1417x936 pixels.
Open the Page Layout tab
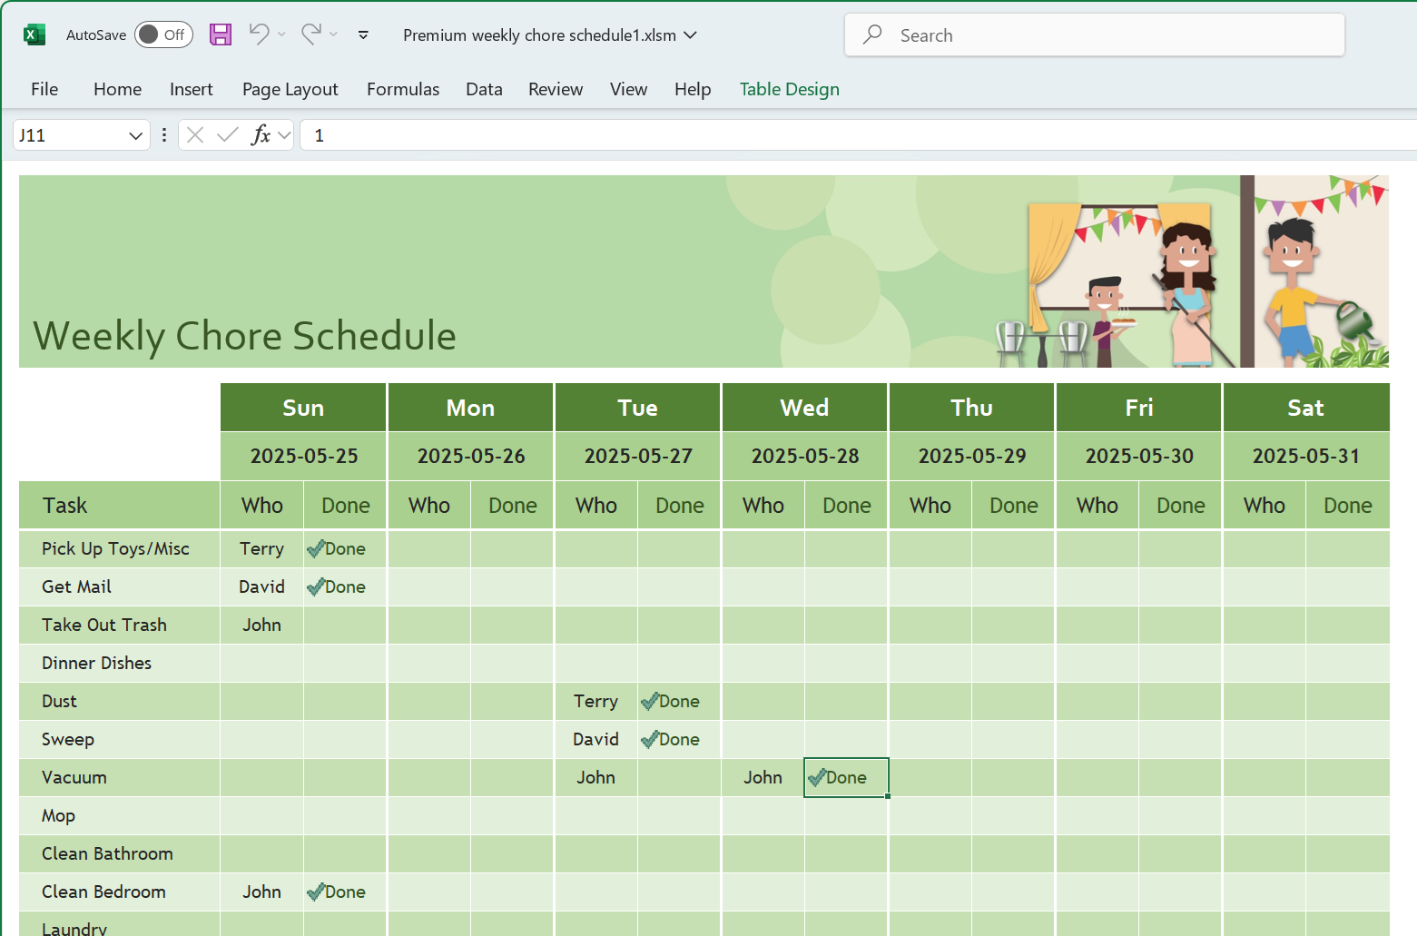(290, 89)
